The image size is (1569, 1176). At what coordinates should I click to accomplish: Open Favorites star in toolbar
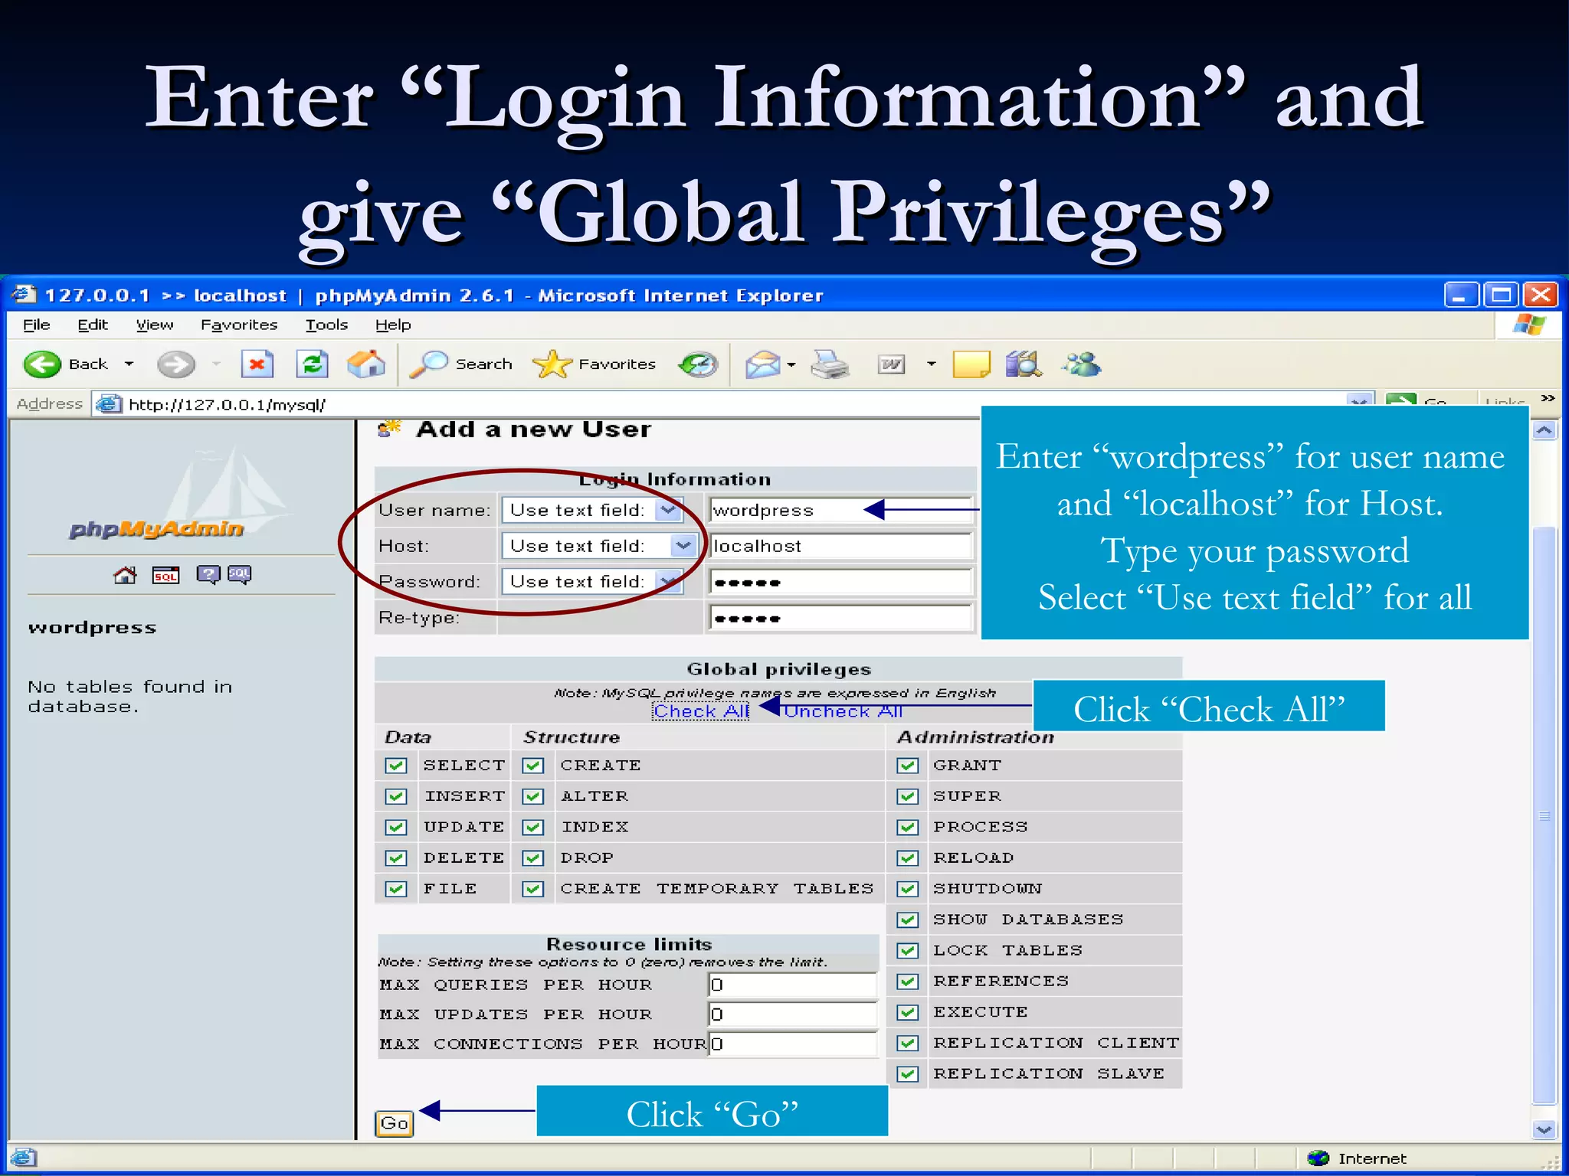point(595,364)
